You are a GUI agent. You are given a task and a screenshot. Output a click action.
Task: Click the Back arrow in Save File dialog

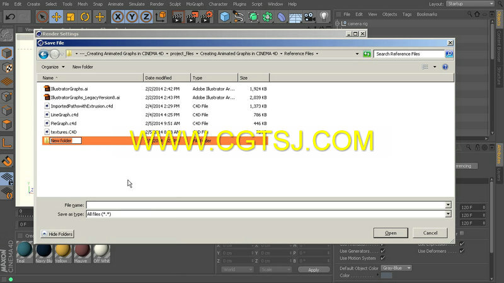pos(43,54)
